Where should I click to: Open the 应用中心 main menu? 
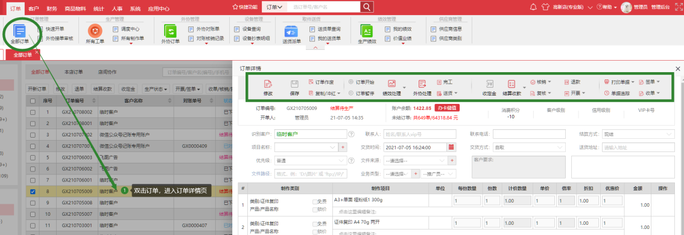158,8
